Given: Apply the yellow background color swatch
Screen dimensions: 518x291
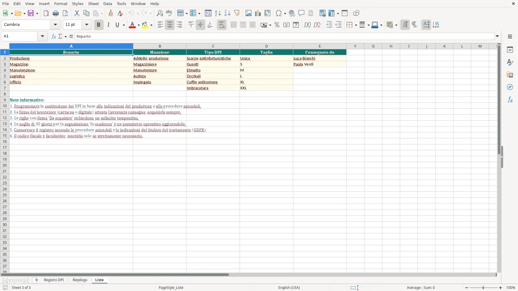Looking at the screenshot, I should 145,25.
